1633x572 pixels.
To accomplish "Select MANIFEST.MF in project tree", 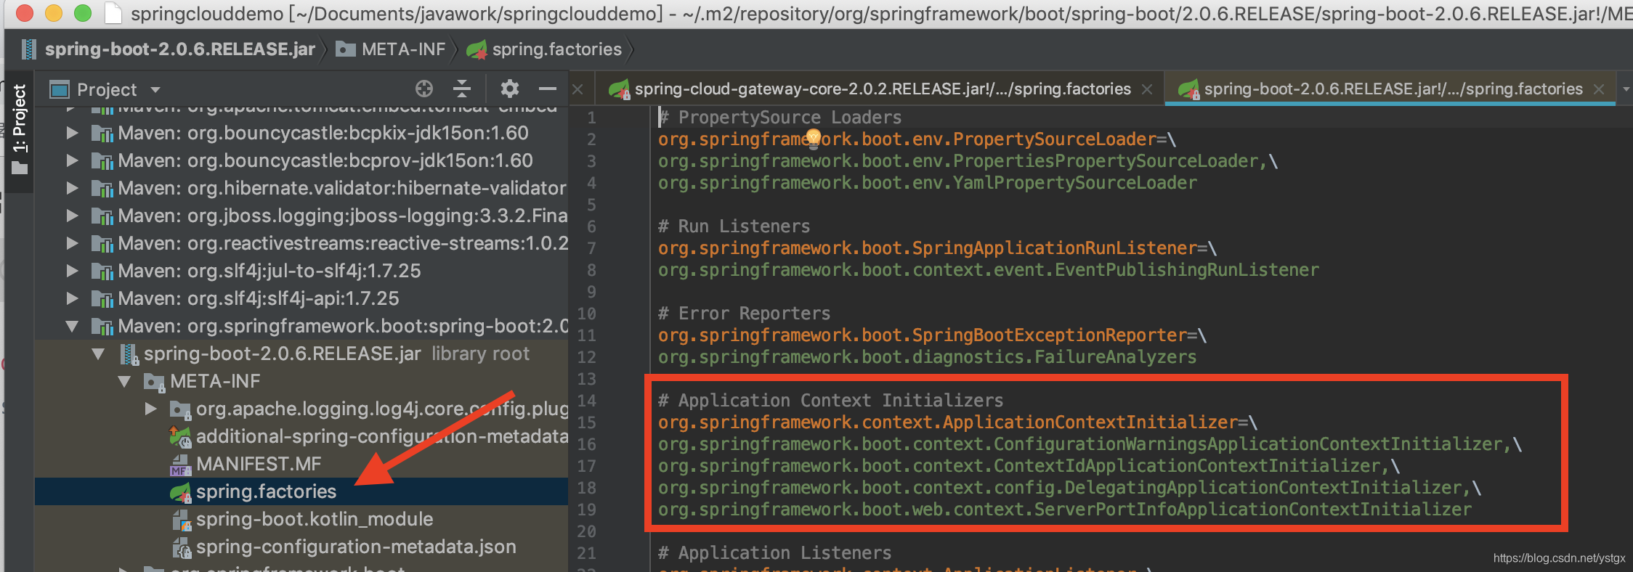I will point(301,464).
